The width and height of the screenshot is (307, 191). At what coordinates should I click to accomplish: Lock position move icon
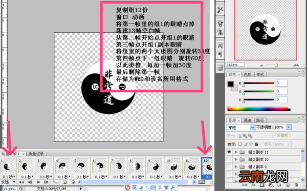coord(251,145)
